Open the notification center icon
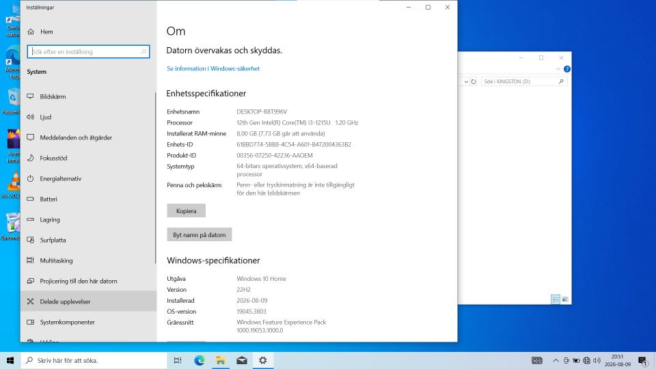 click(x=643, y=360)
